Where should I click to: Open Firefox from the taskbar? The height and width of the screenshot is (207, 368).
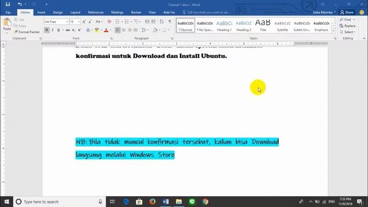click(x=152, y=202)
